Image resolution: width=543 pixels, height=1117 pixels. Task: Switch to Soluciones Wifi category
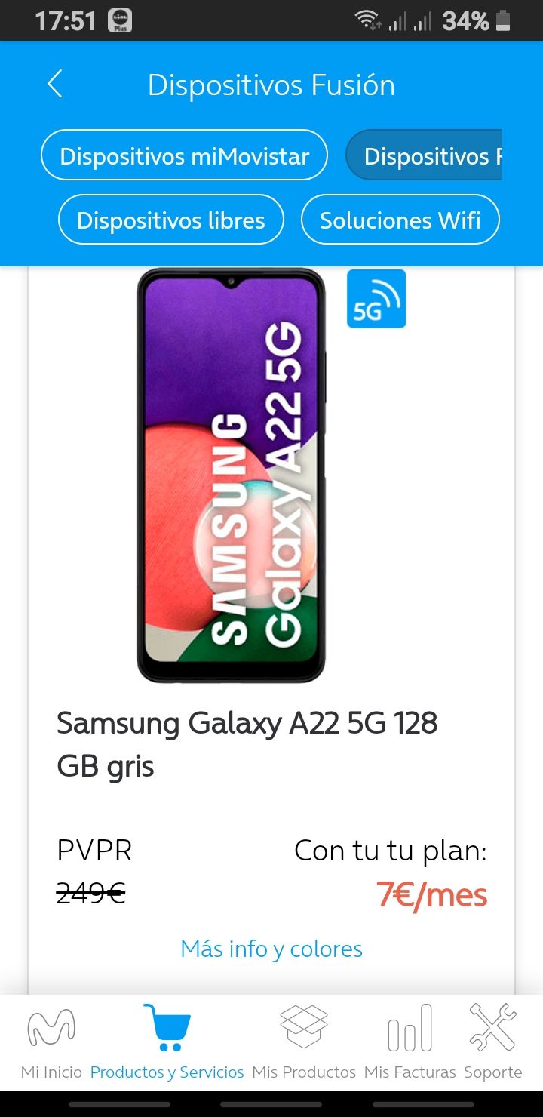tap(400, 220)
